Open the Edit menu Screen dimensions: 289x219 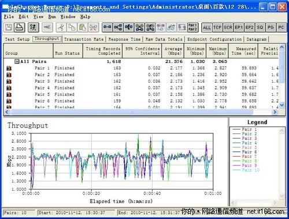click(x=24, y=17)
